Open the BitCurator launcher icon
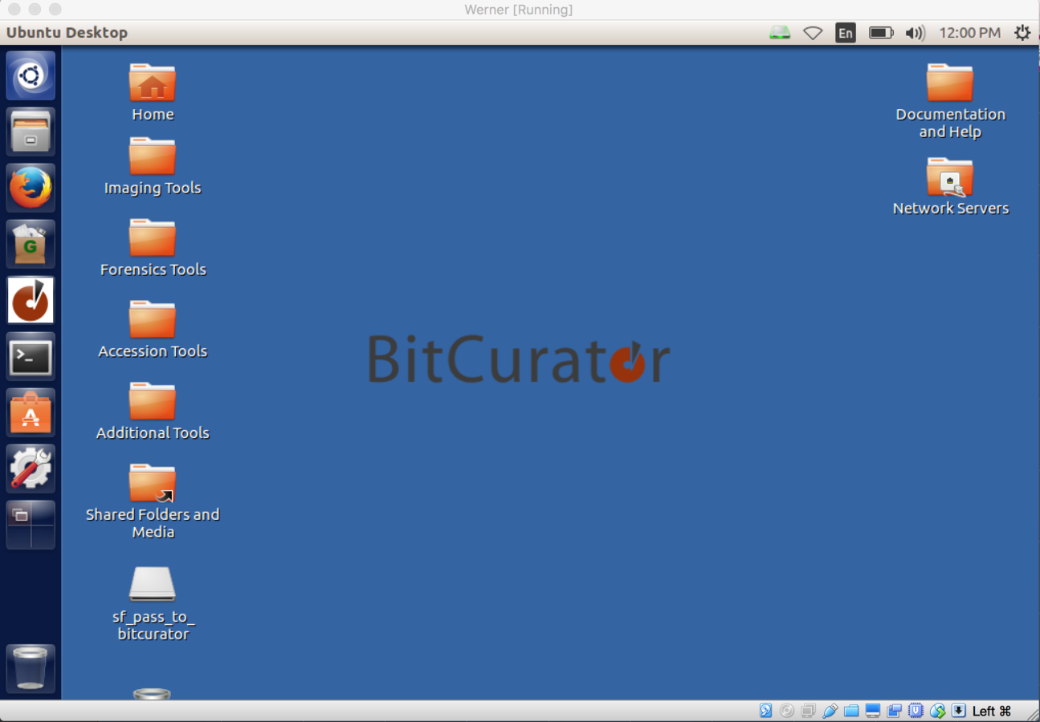This screenshot has height=722, width=1040. (x=31, y=300)
